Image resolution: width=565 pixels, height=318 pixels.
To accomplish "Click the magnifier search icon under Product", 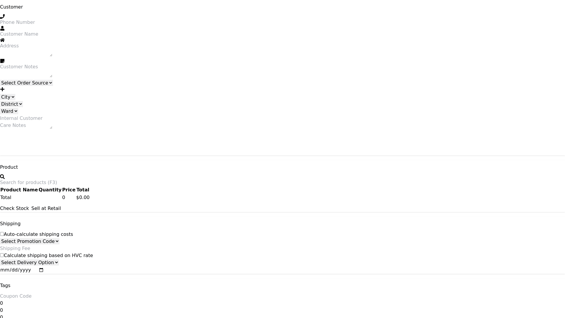I will pyautogui.click(x=2, y=177).
